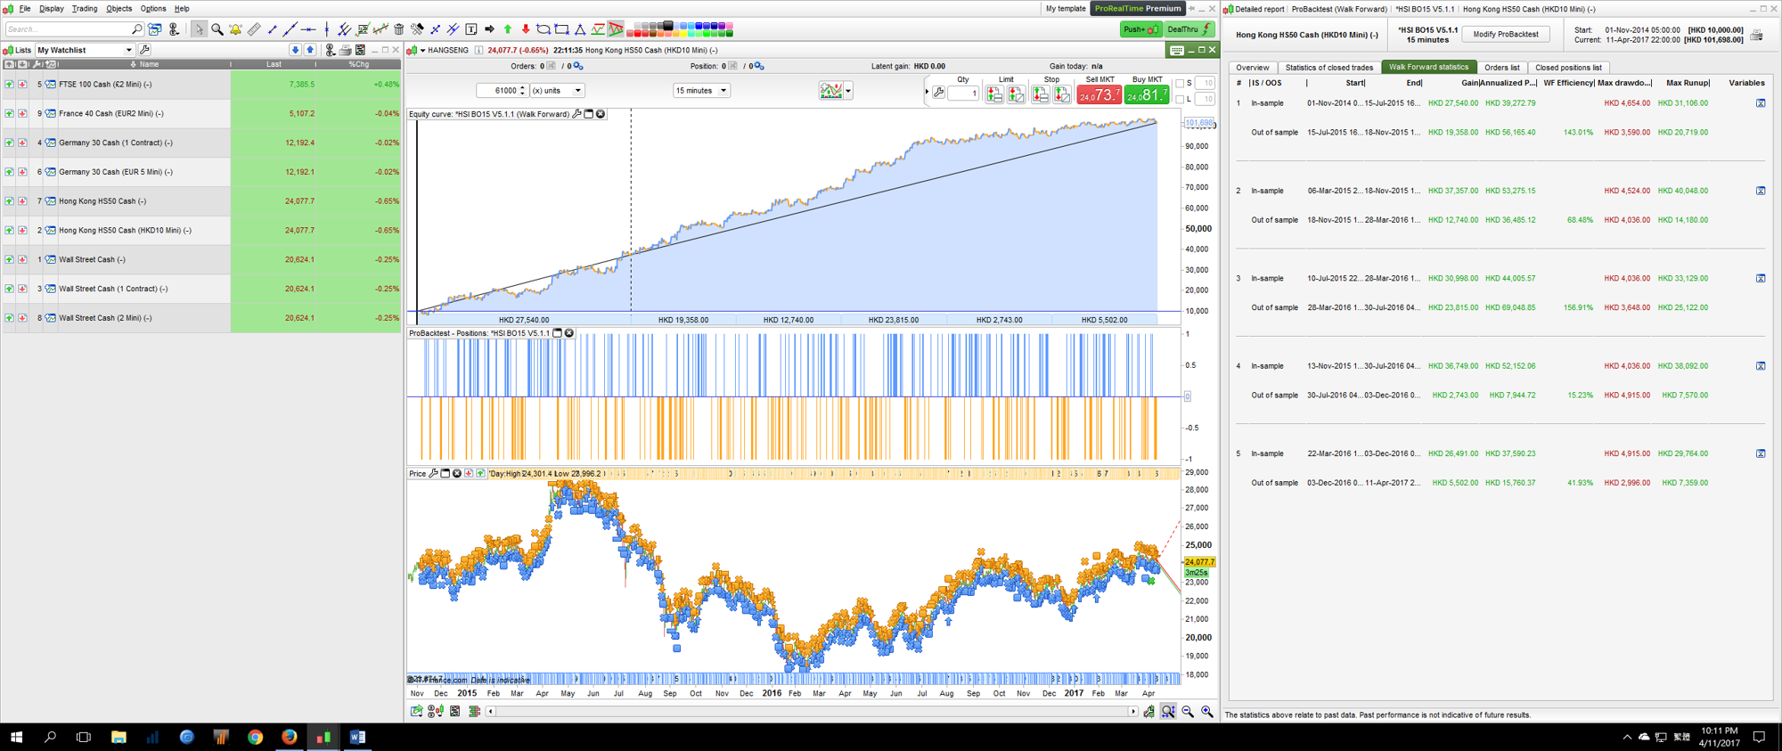1782x751 pixels.
Task: Open the chart keyboard icon button
Action: point(1177,50)
